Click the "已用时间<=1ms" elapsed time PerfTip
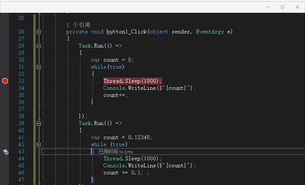 click(x=116, y=152)
